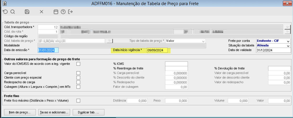
Task: Click the Item de preço button
Action: 20,113
